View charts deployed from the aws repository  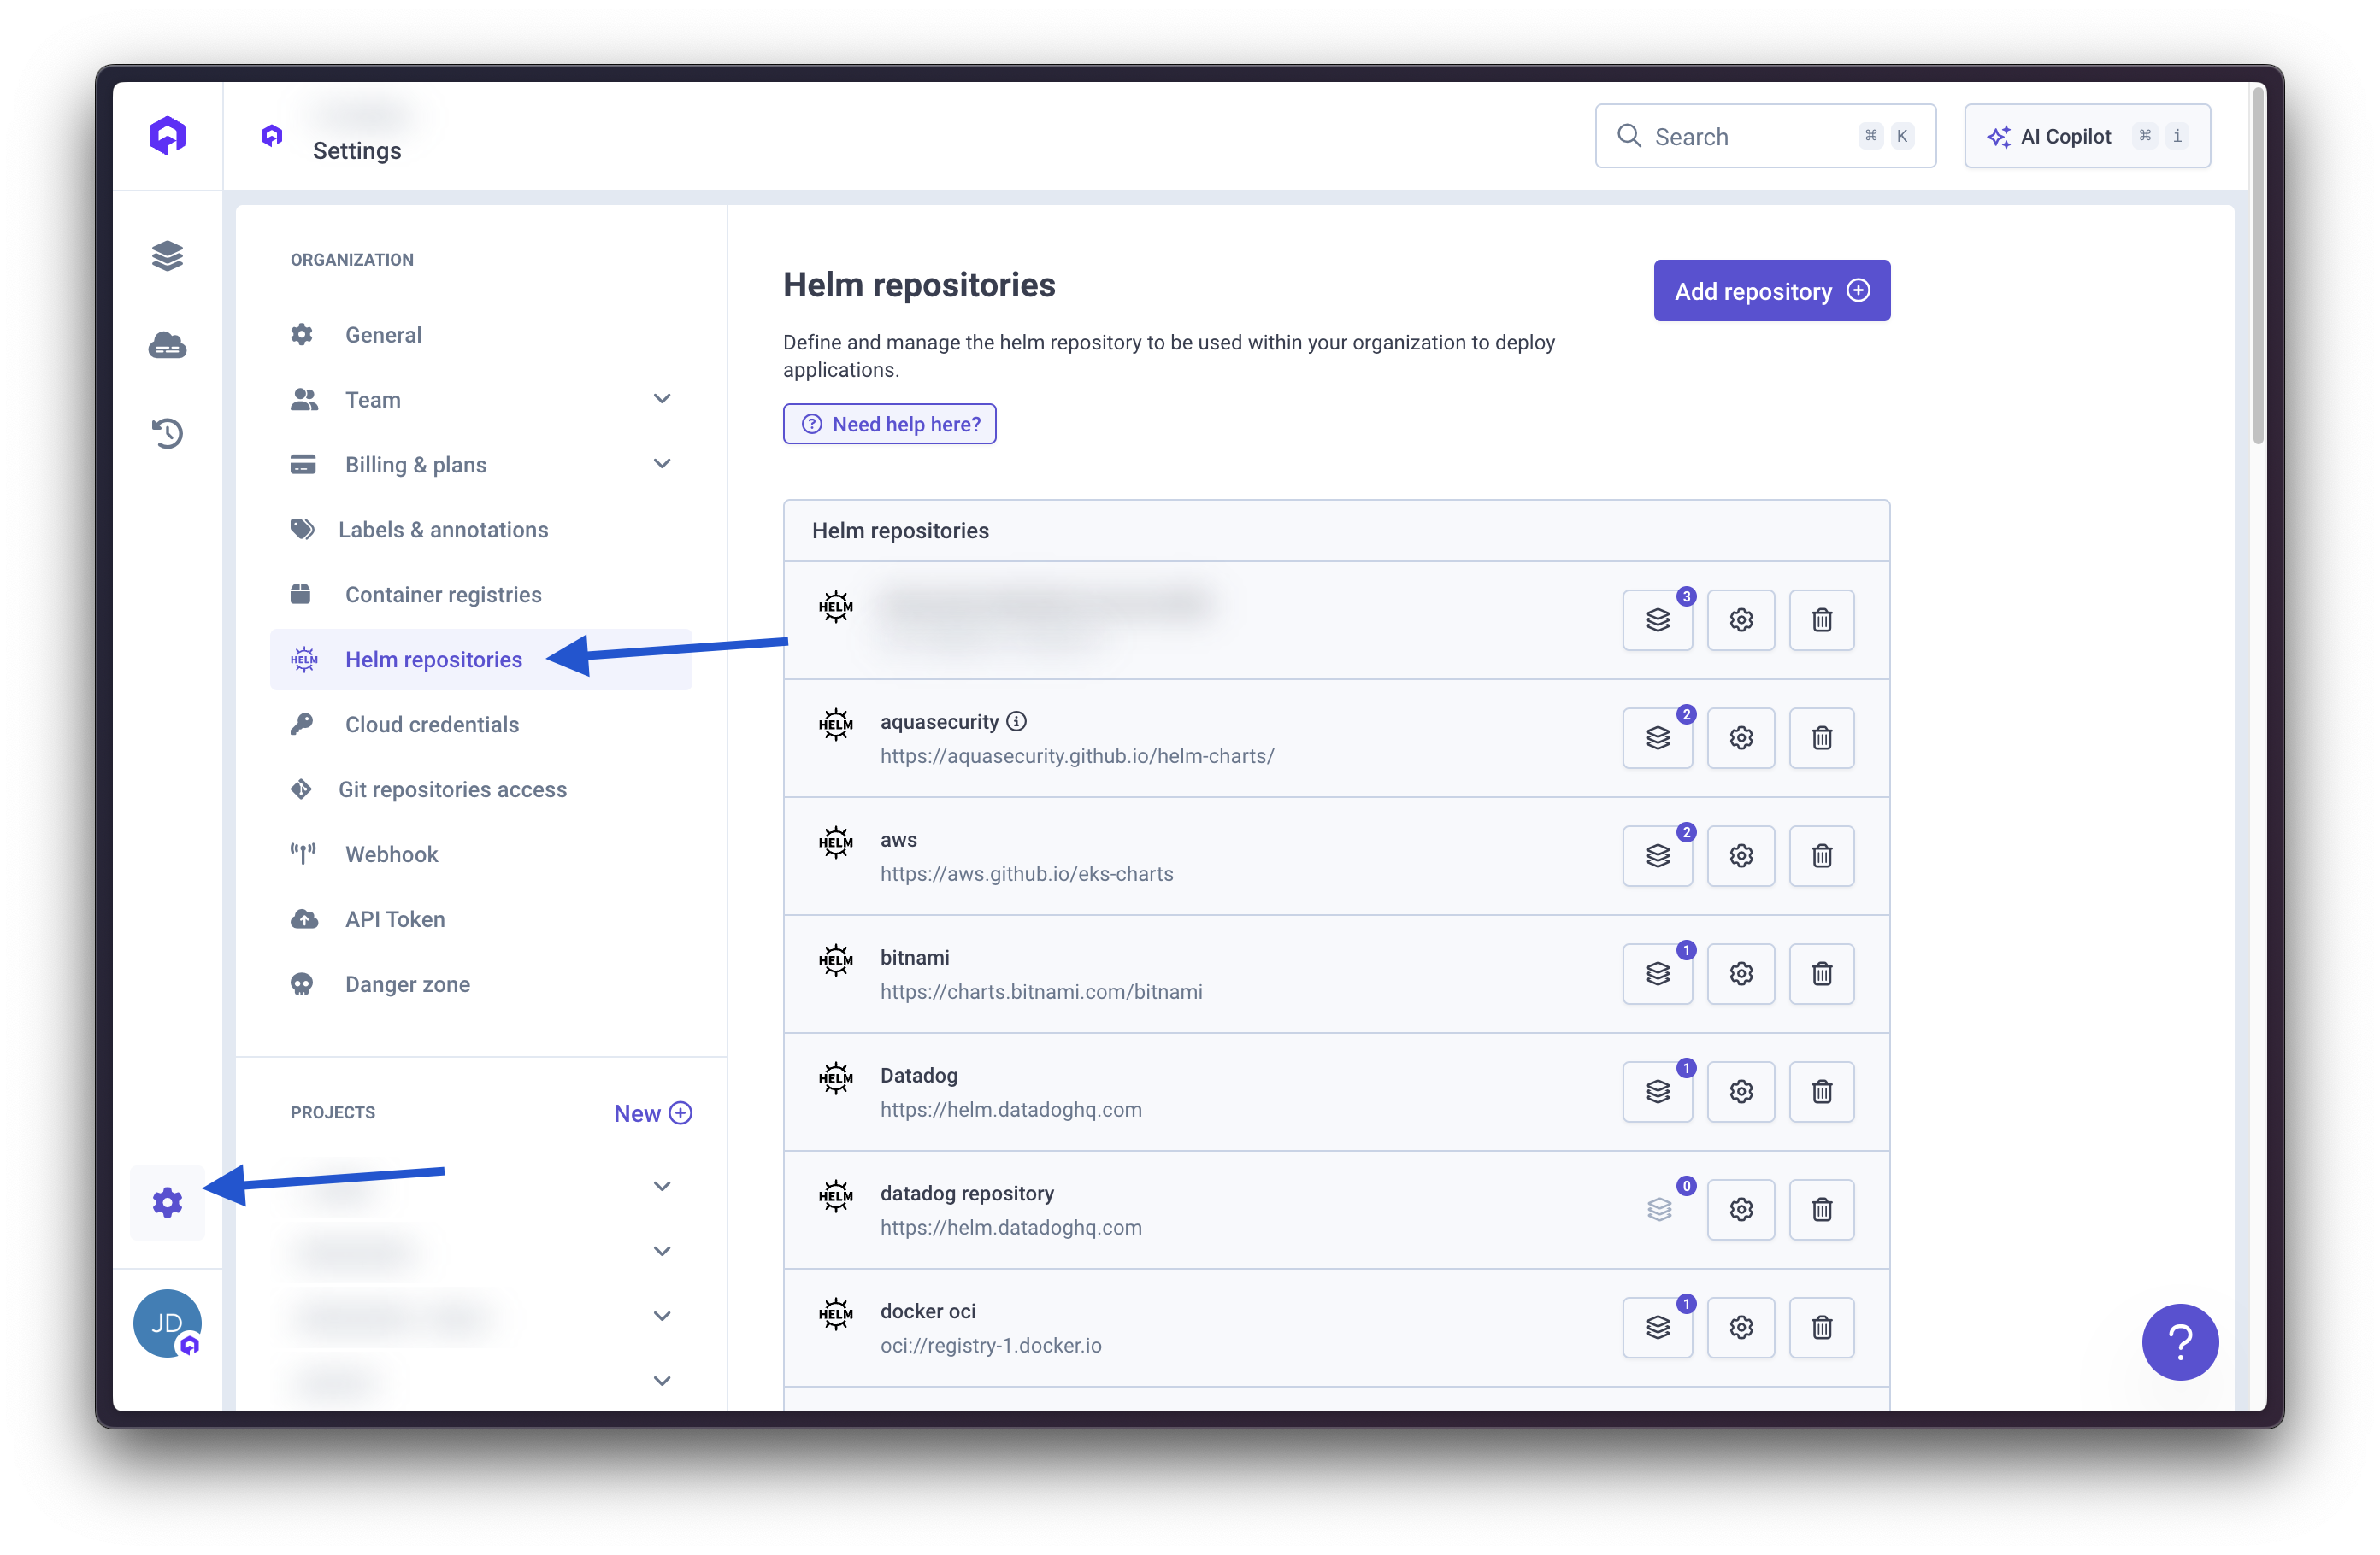click(x=1657, y=855)
